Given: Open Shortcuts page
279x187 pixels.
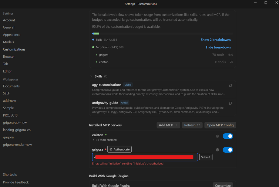Looking at the screenshot, I should (10, 175).
